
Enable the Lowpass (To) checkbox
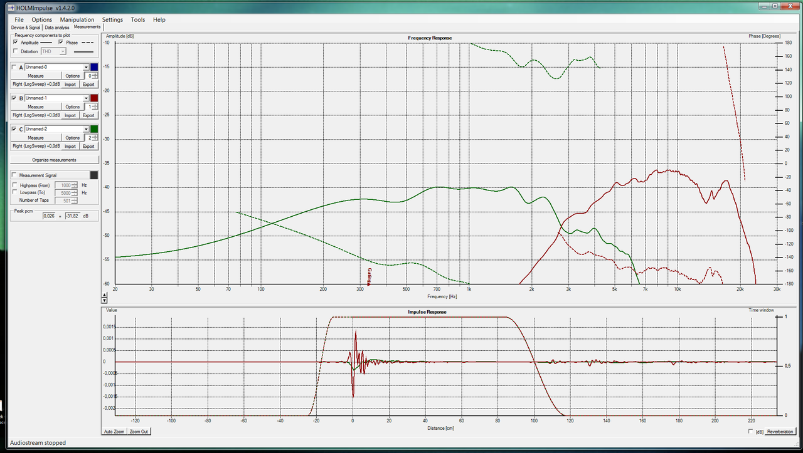pos(15,193)
